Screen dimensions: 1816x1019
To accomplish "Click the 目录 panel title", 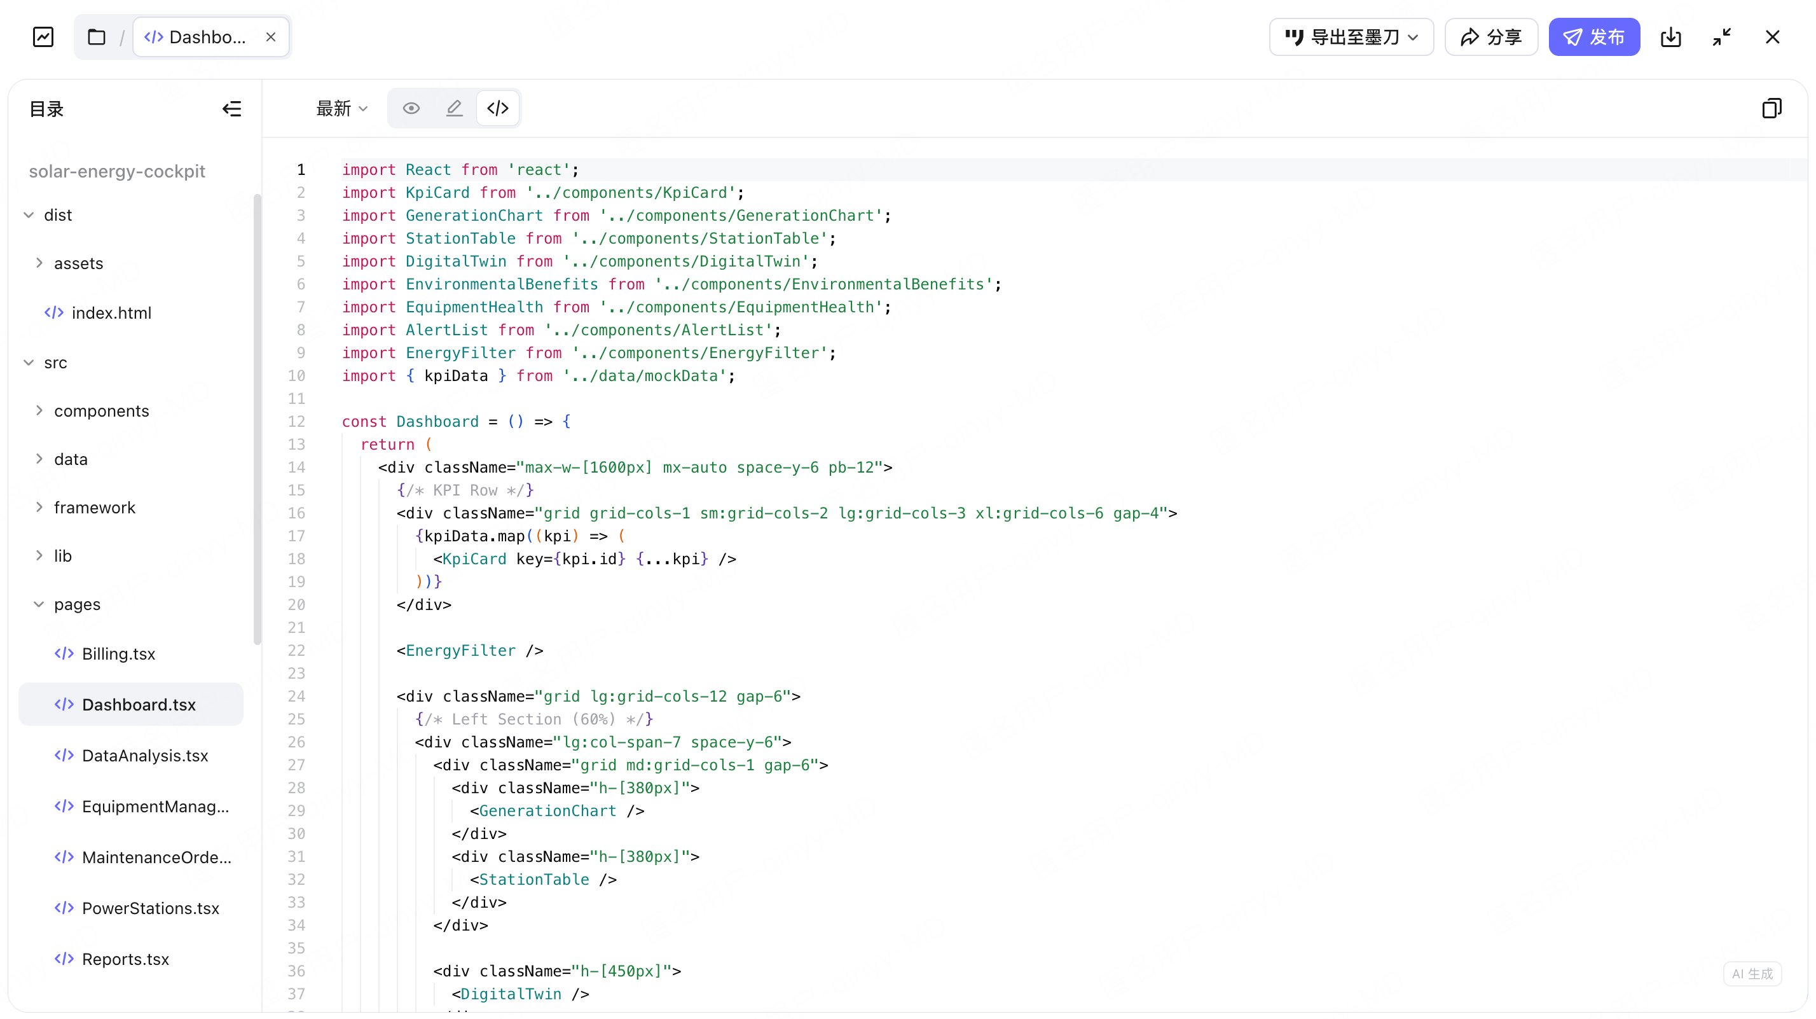I will click(x=46, y=109).
